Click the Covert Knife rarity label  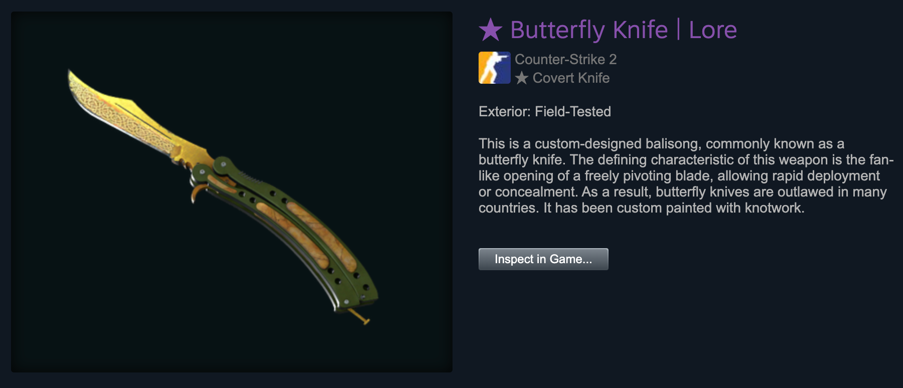(x=571, y=78)
